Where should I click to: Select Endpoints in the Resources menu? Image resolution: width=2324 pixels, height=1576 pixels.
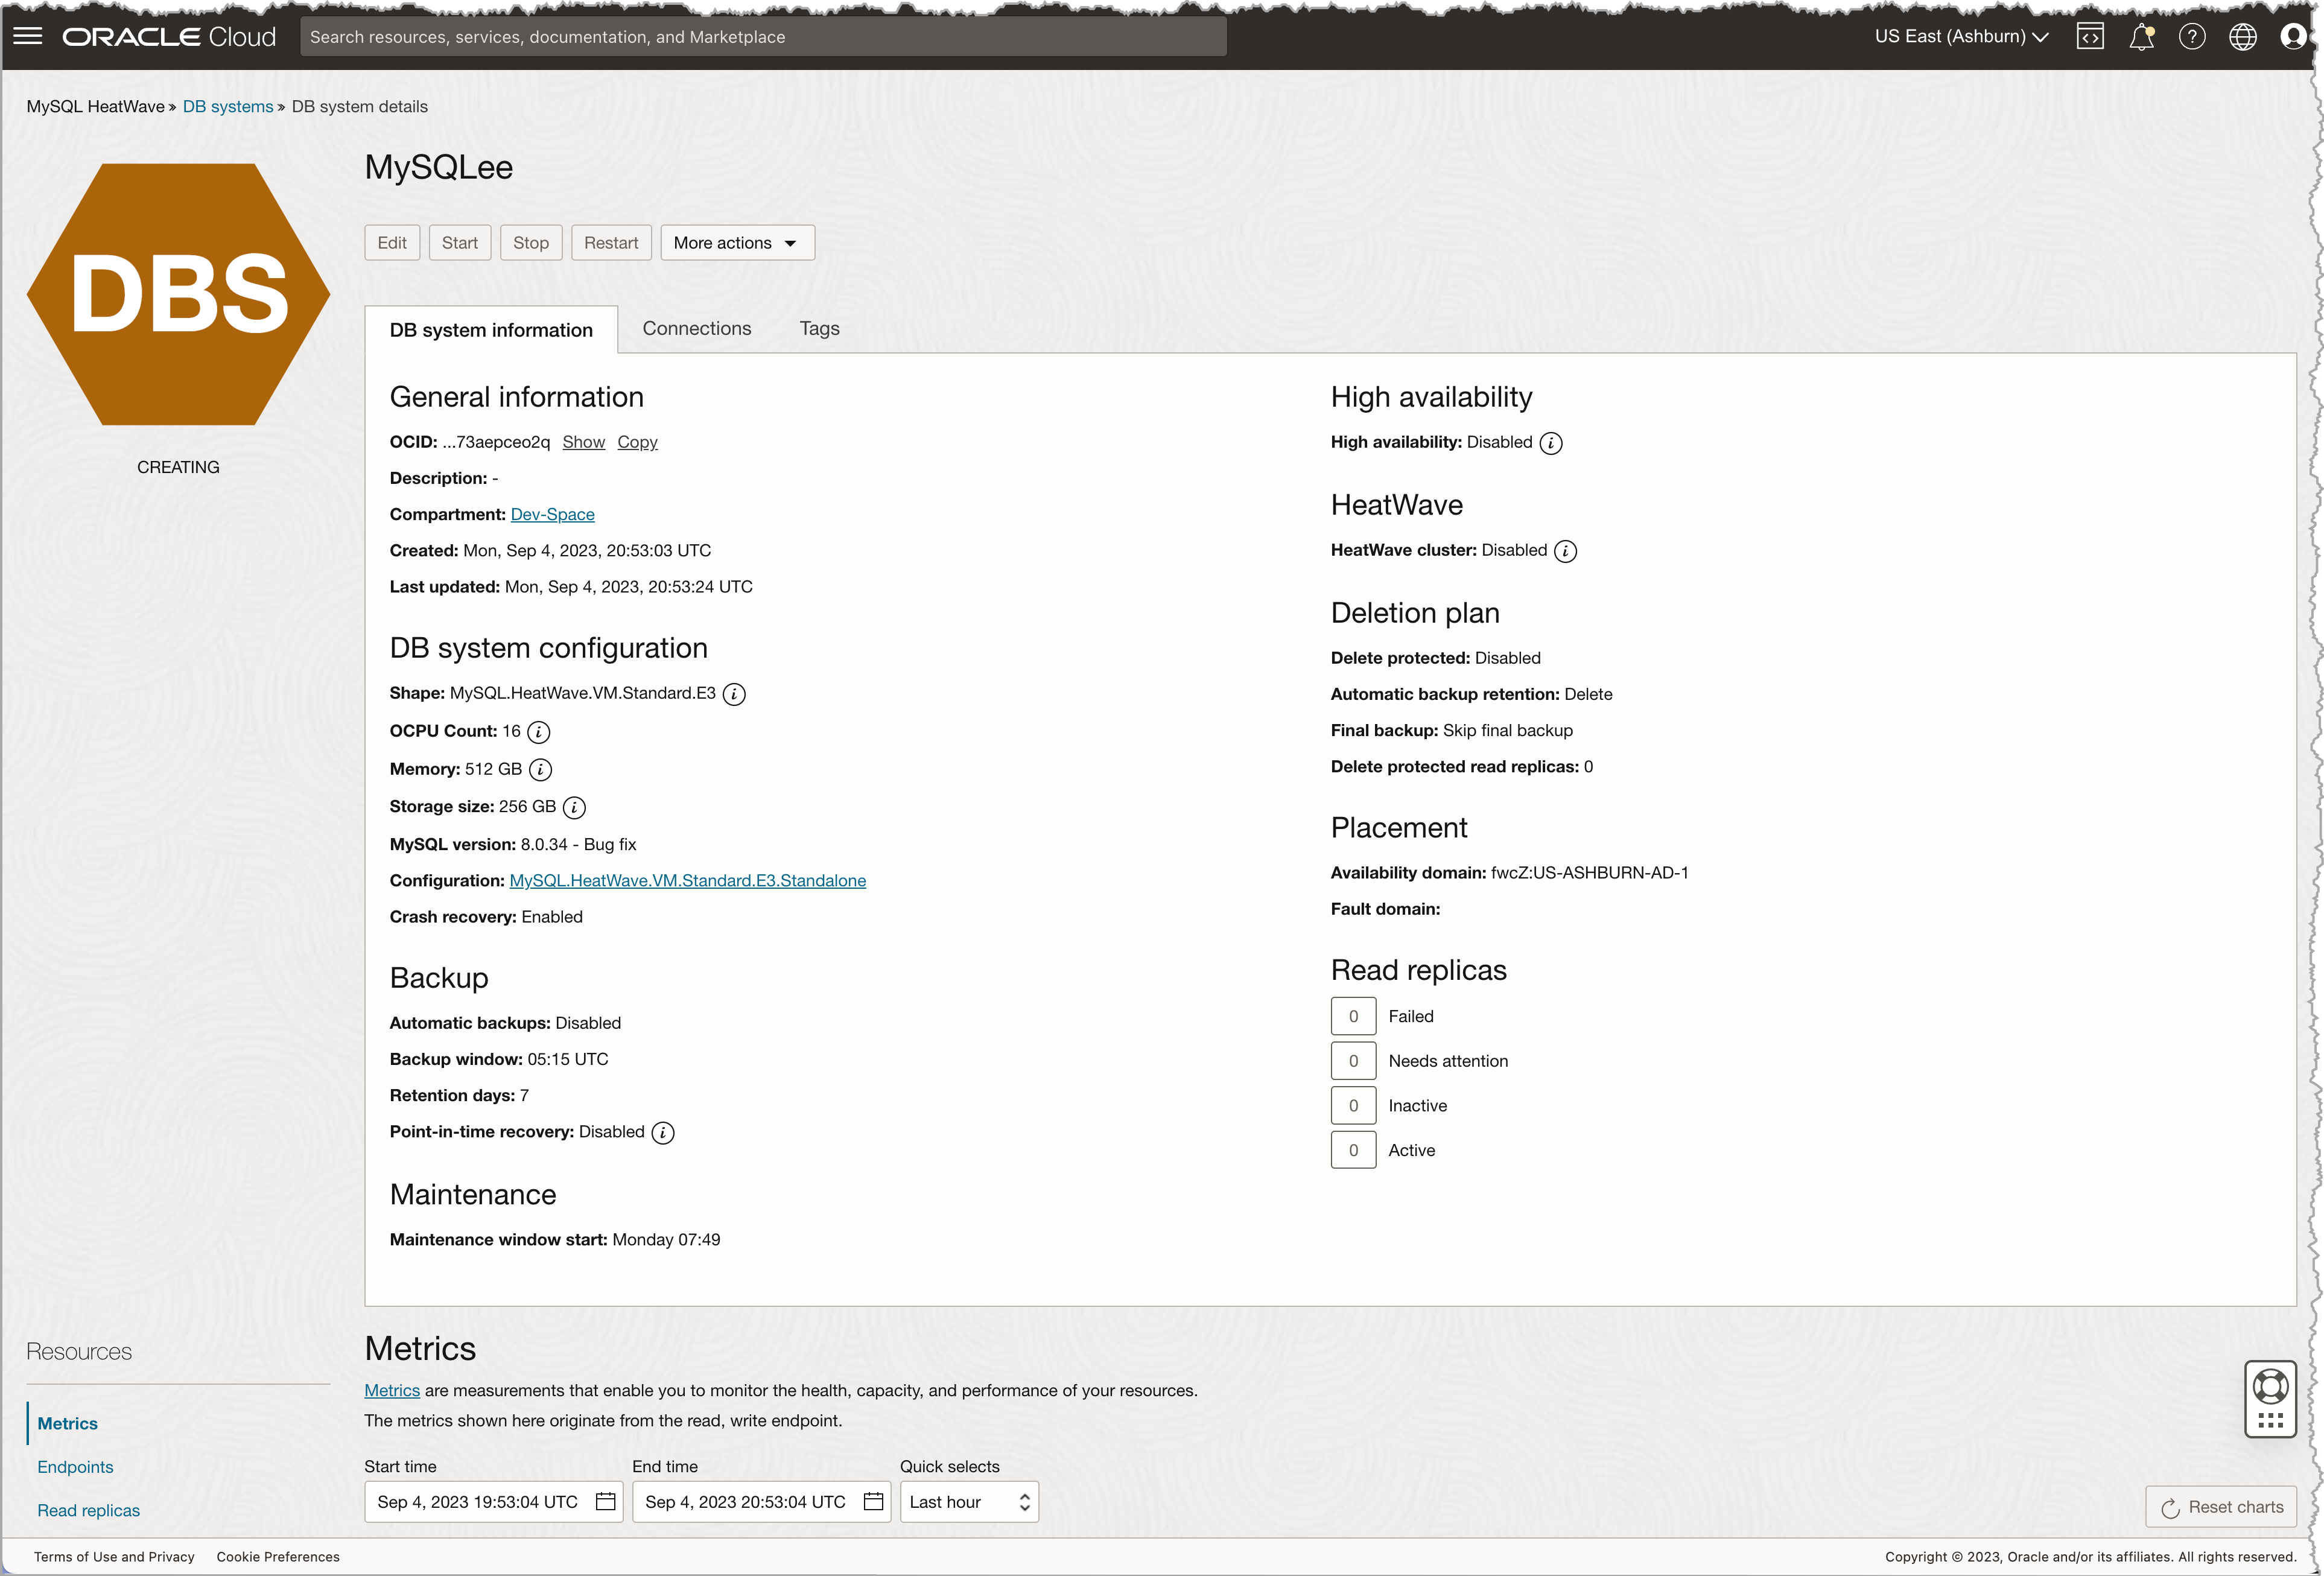click(x=75, y=1467)
